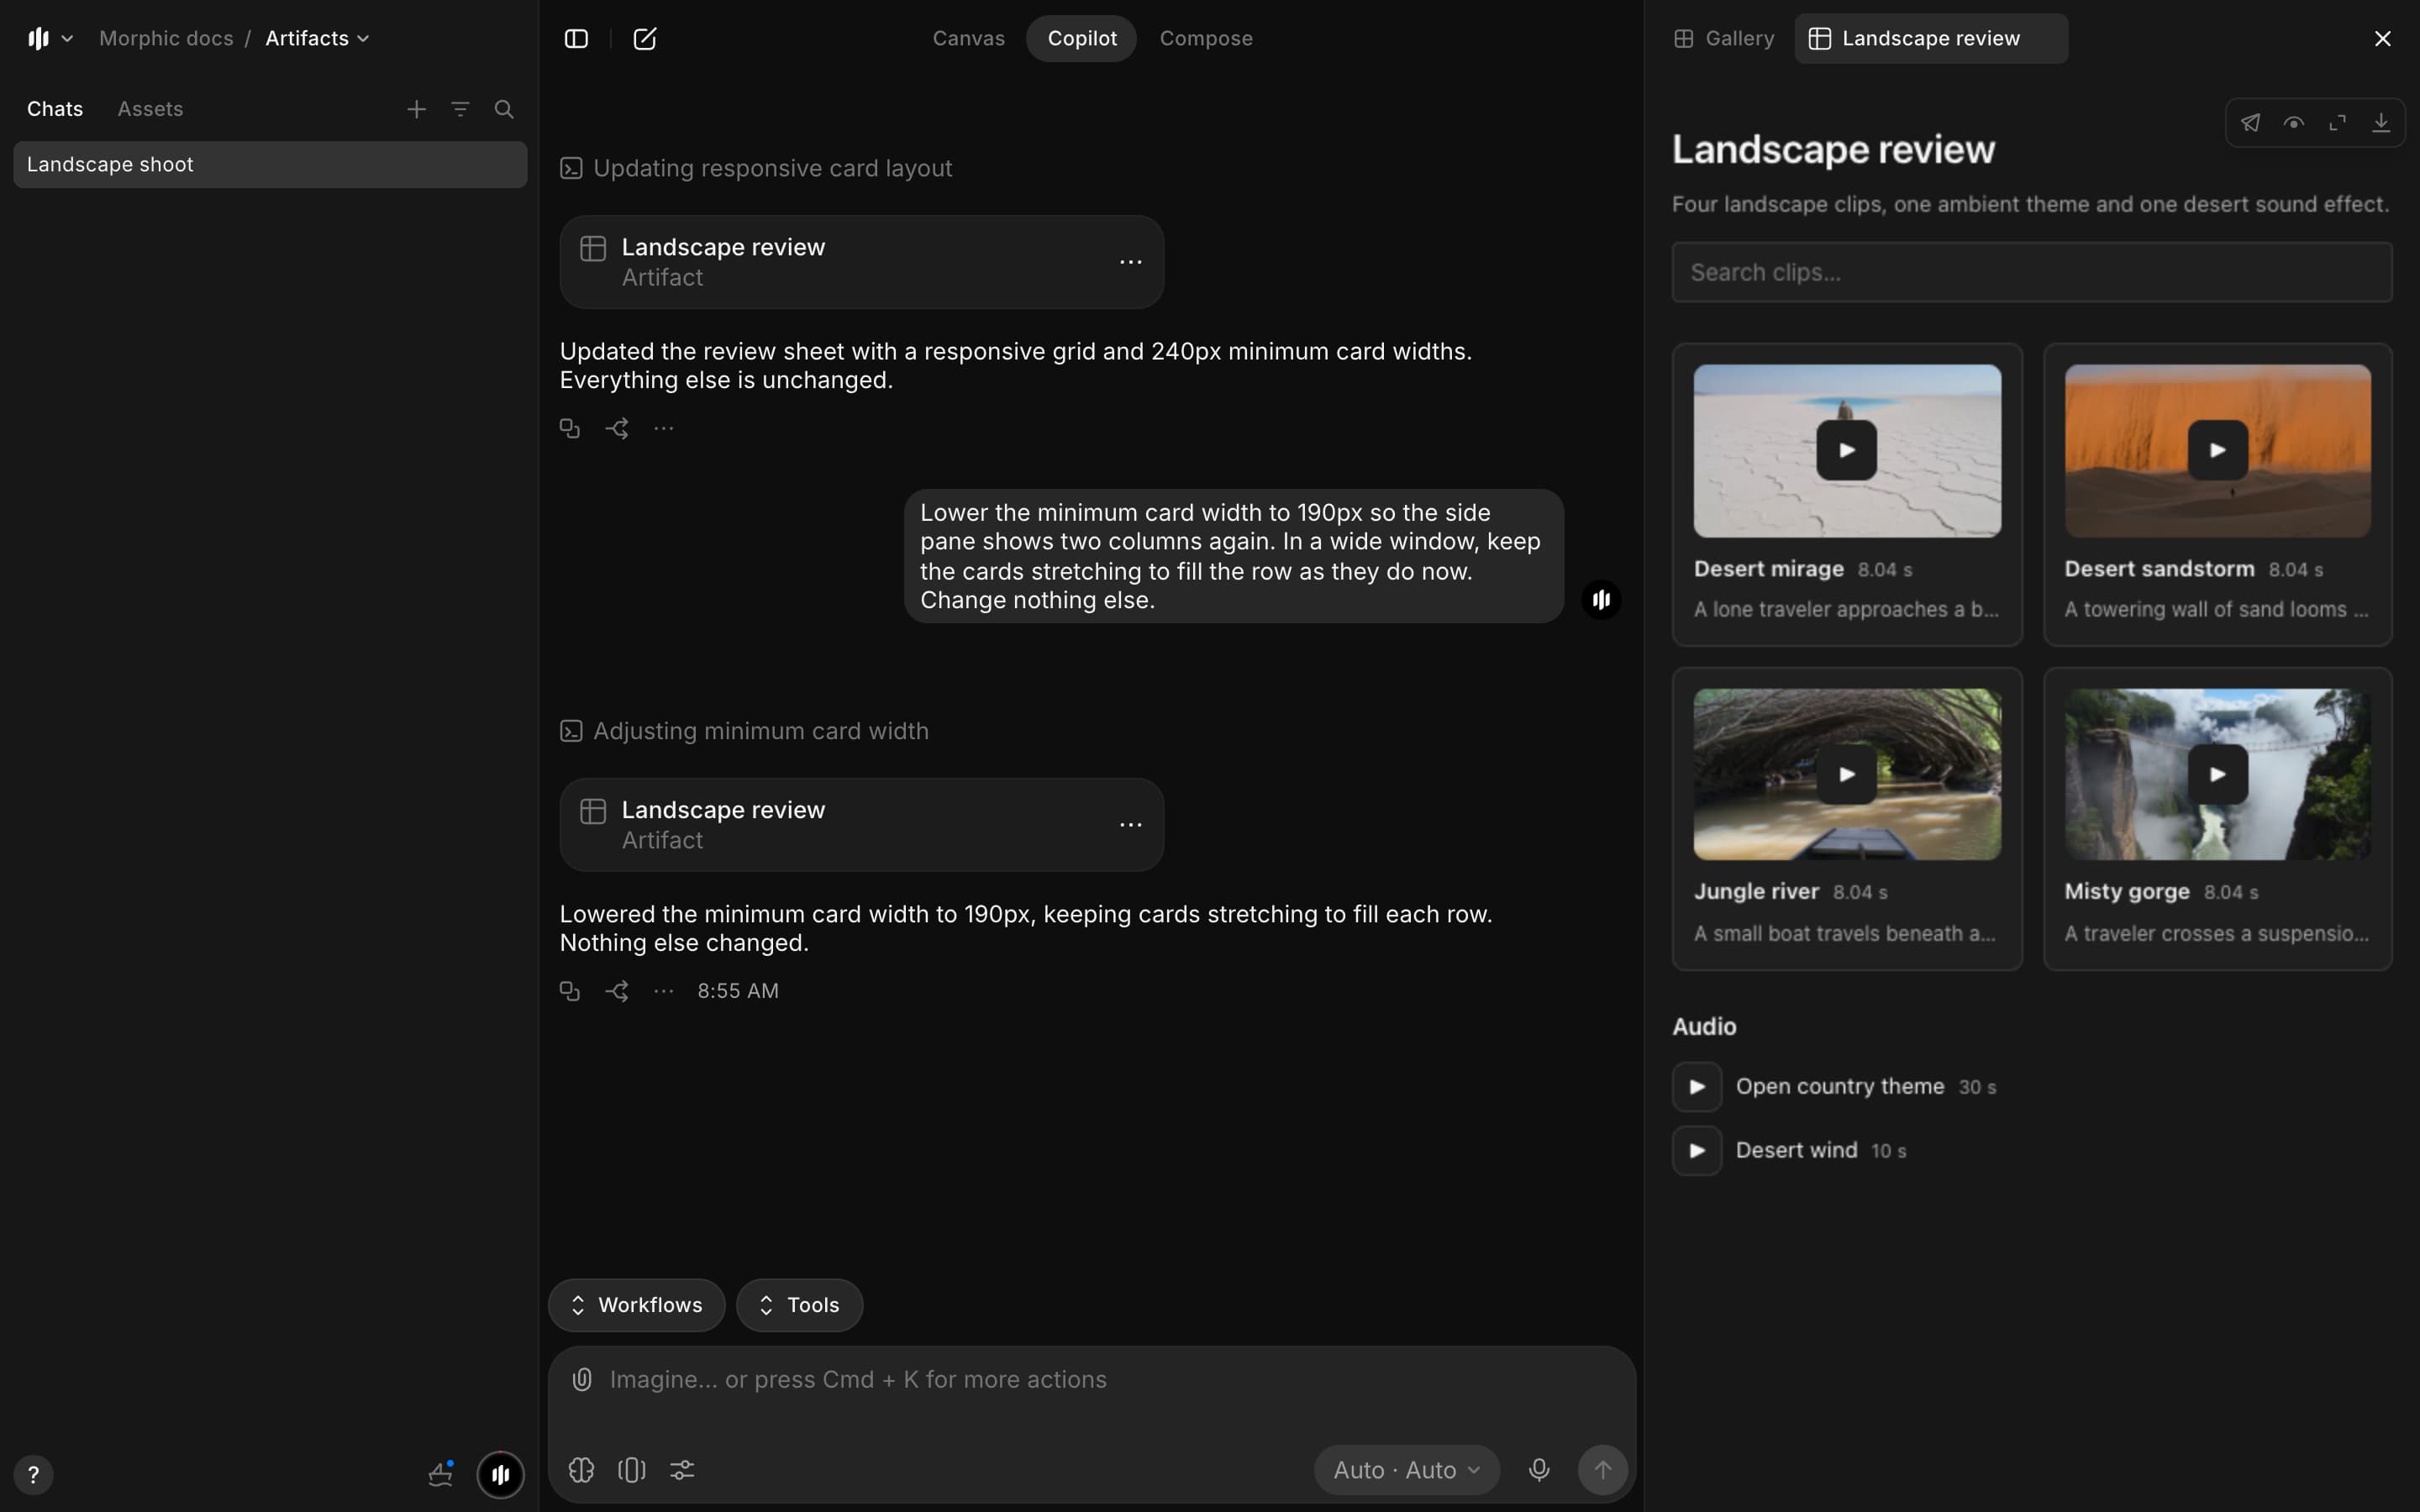
Task: Play the Jungle river clip
Action: click(x=1846, y=774)
